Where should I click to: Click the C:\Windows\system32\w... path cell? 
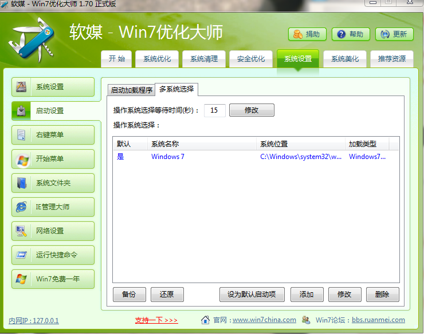pyautogui.click(x=301, y=157)
